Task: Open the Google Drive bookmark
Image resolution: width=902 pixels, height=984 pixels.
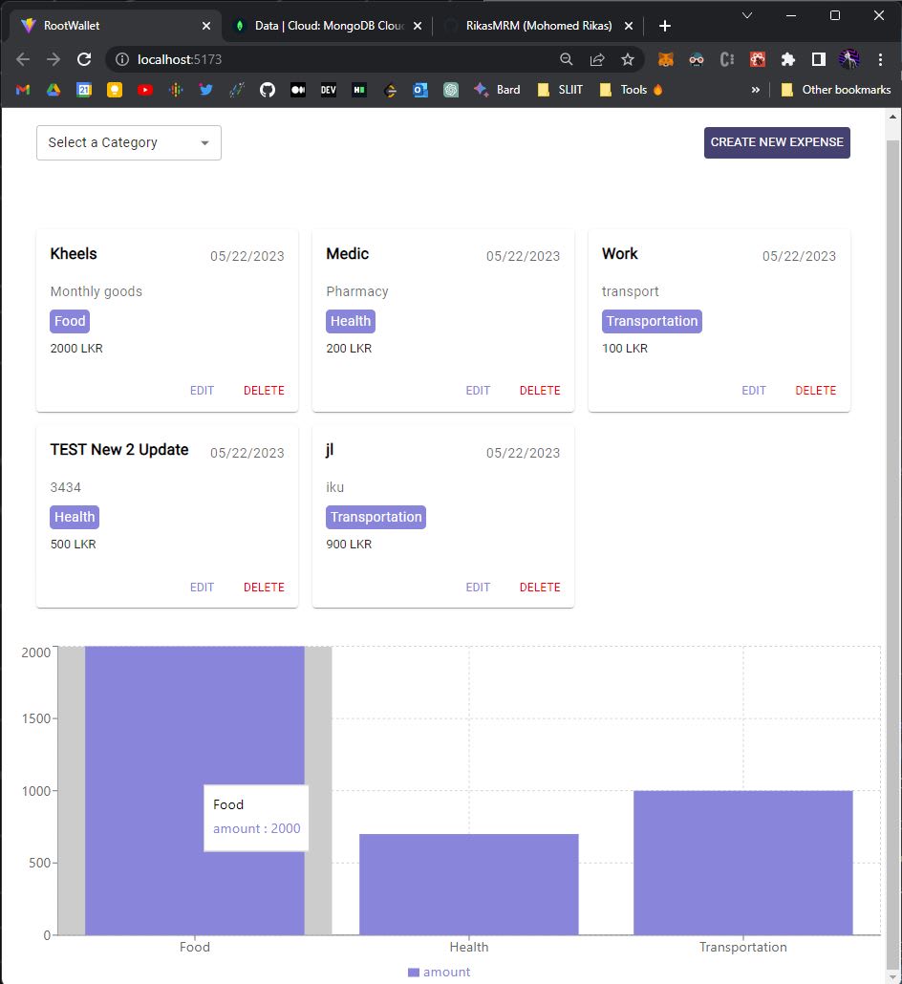Action: (x=54, y=90)
